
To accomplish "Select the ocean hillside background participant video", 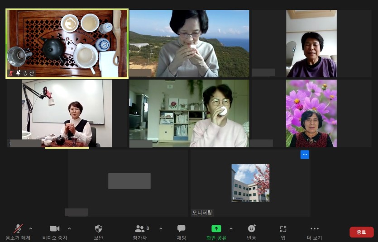I will 189,43.
